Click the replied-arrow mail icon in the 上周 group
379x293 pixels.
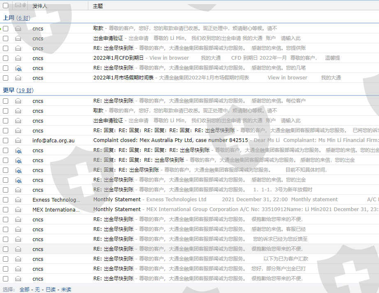pyautogui.click(x=18, y=68)
